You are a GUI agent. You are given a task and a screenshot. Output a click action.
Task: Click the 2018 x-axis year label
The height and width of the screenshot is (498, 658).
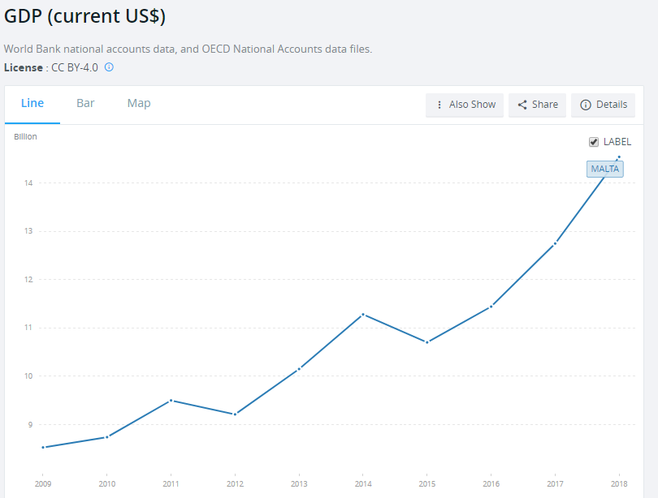pyautogui.click(x=619, y=483)
